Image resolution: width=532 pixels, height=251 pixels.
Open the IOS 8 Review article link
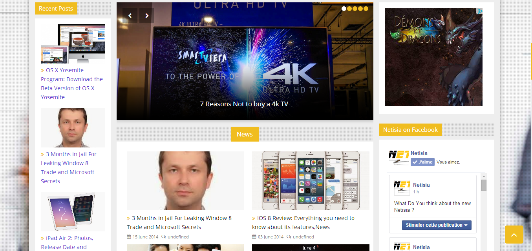(x=303, y=222)
